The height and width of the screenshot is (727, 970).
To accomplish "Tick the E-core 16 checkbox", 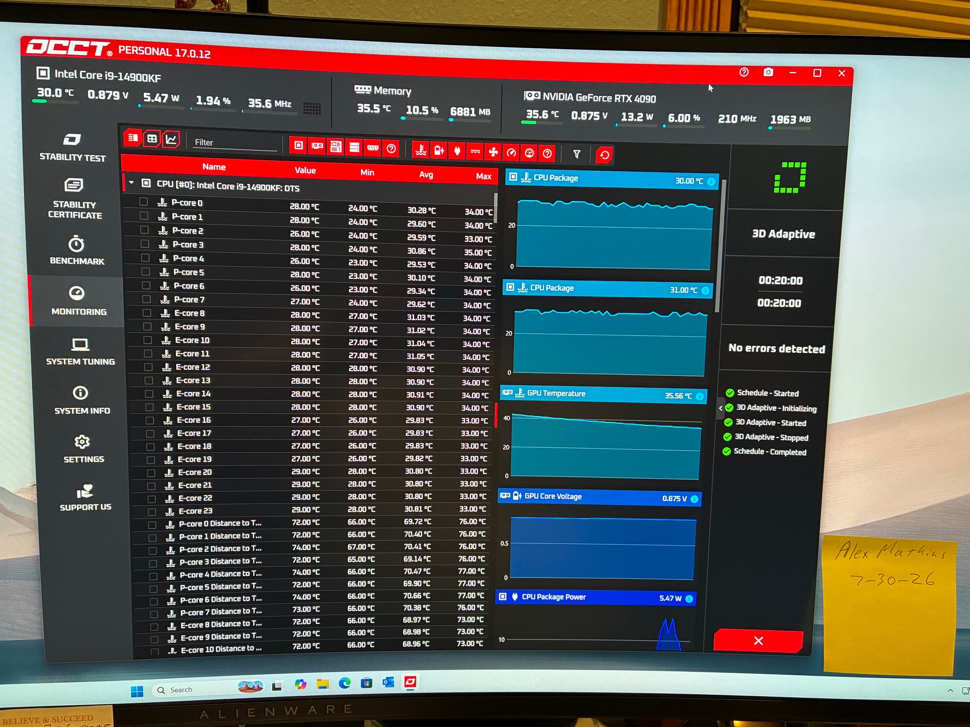I will click(x=150, y=420).
